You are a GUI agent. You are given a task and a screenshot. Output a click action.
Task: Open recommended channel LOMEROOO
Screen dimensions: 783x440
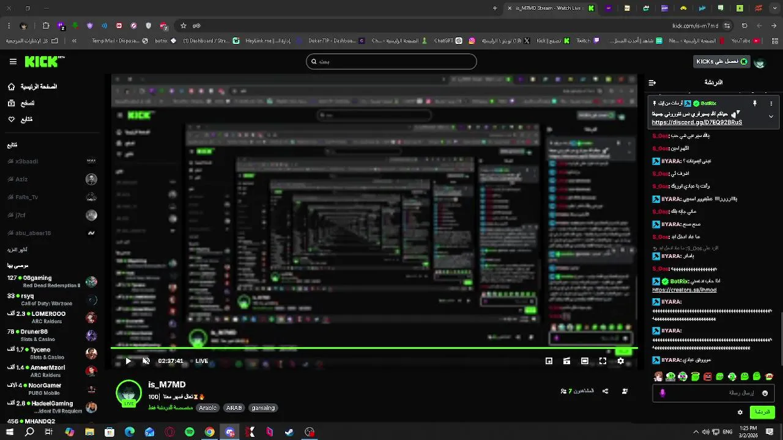click(x=52, y=317)
